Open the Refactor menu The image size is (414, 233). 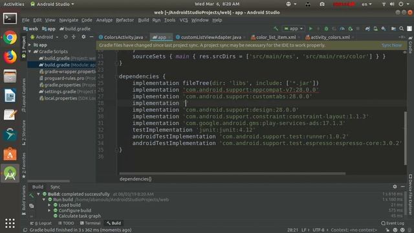point(125,20)
